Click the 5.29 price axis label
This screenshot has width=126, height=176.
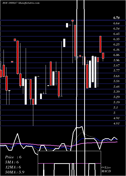116,97
